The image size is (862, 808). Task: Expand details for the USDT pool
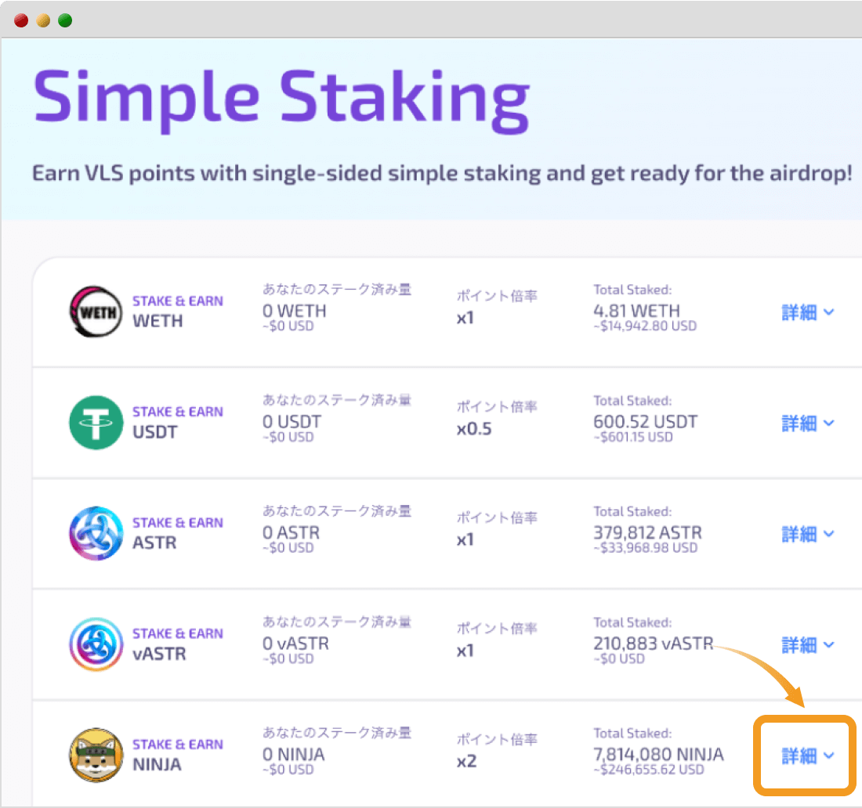point(808,424)
